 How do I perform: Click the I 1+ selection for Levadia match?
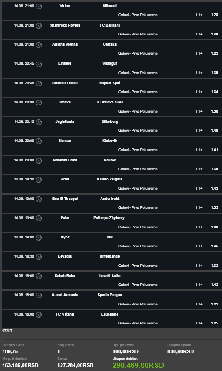[x=199, y=266]
